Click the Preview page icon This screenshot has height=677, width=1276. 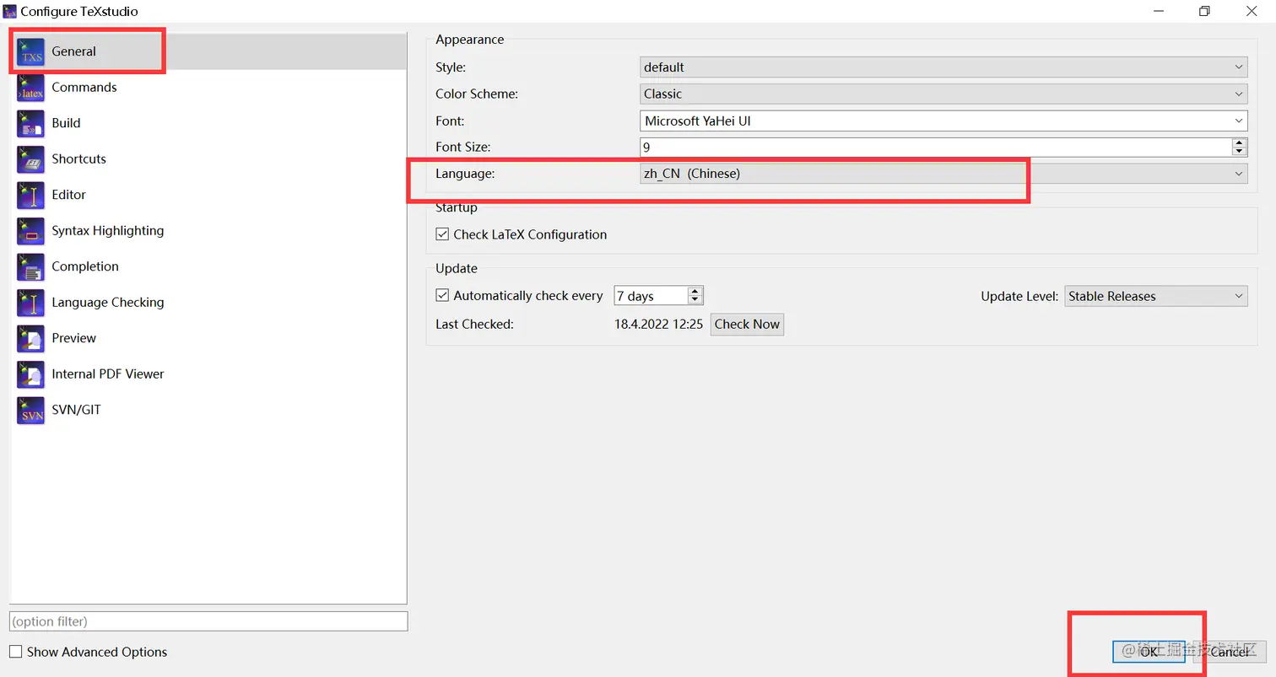pyautogui.click(x=31, y=338)
